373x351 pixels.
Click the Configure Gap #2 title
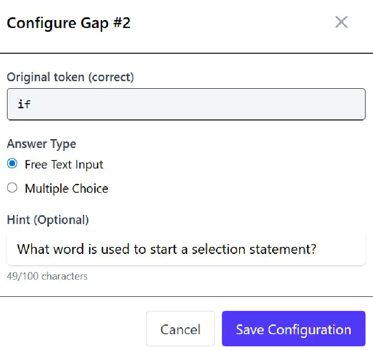tap(69, 23)
